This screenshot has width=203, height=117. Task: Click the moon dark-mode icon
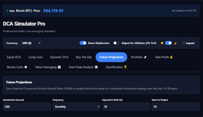click(x=175, y=43)
